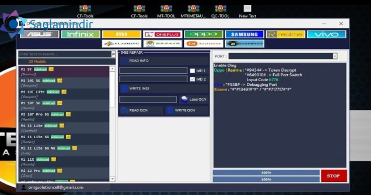
Task: Click yellow tag on Mi 11 Lite 5G NE
Action: (75, 148)
